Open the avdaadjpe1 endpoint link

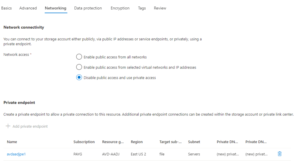tap(16, 154)
